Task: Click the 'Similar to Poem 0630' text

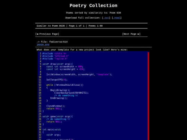Action: [51, 26]
